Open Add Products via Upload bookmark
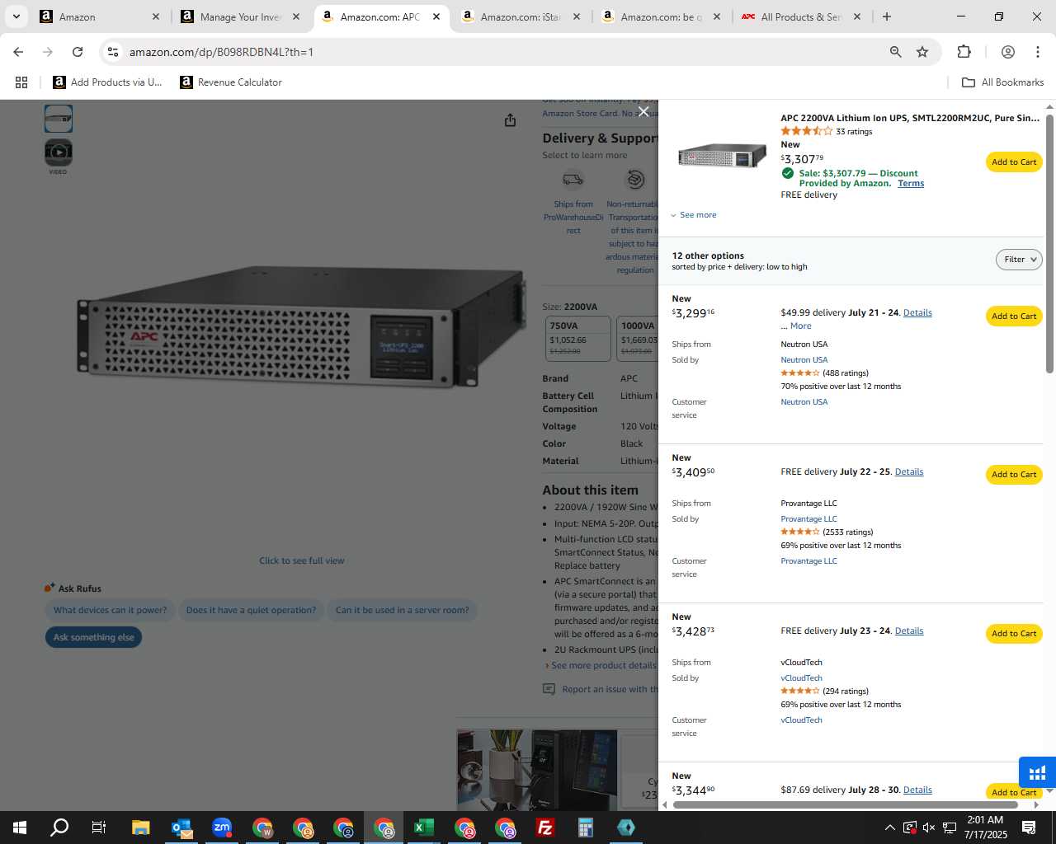The image size is (1056, 844). pyautogui.click(x=108, y=82)
